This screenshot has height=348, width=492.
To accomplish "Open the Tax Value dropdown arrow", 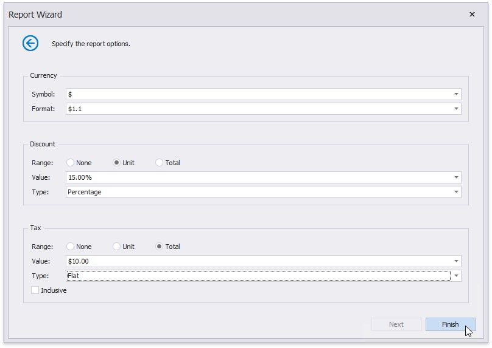I will (x=455, y=261).
